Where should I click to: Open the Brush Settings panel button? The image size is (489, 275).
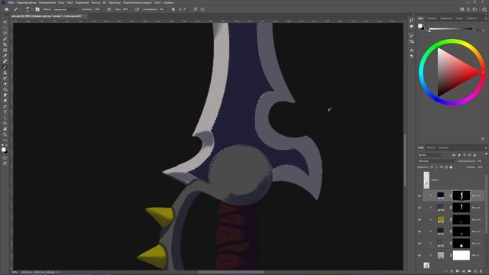click(x=37, y=9)
